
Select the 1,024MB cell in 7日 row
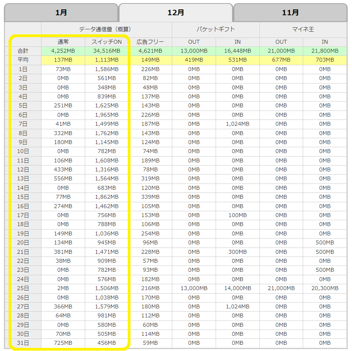(238, 124)
